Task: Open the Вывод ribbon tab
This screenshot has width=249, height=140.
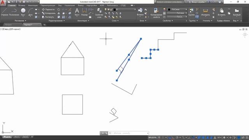Action: point(81,5)
